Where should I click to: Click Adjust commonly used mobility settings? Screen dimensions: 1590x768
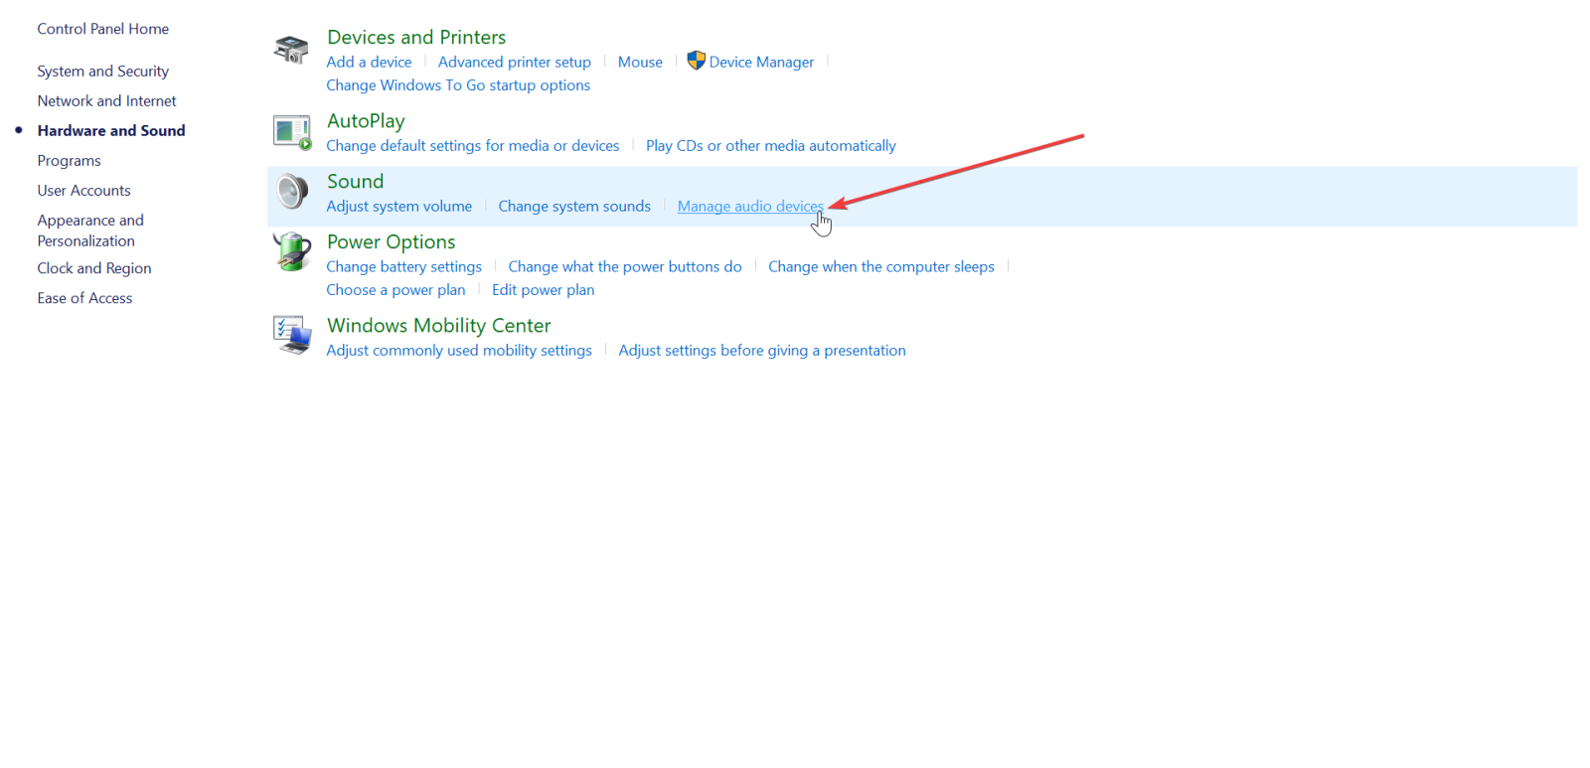tap(459, 351)
